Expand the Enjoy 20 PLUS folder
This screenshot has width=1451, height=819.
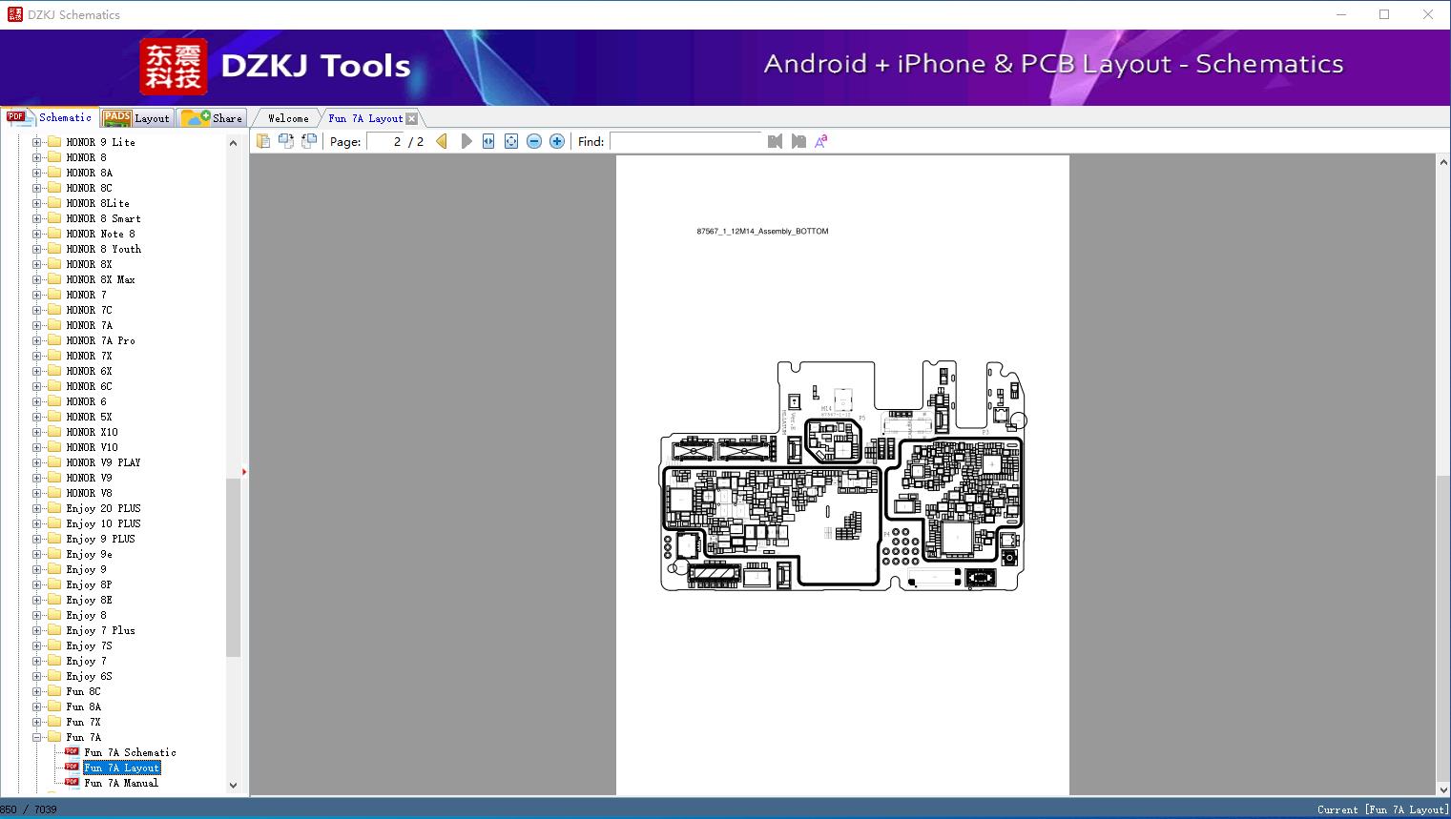pyautogui.click(x=36, y=508)
